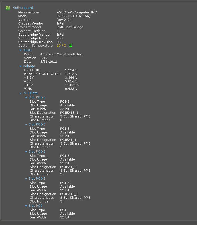Collapse the PCI Data section
197x225 pixels.
point(20,93)
